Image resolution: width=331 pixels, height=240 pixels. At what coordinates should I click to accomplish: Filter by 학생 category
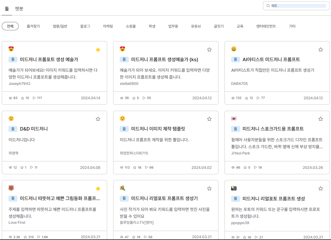[152, 26]
